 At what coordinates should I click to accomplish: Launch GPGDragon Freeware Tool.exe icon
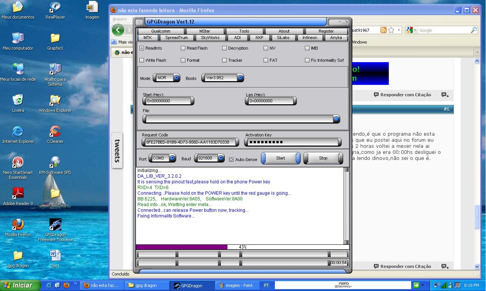pos(55,230)
